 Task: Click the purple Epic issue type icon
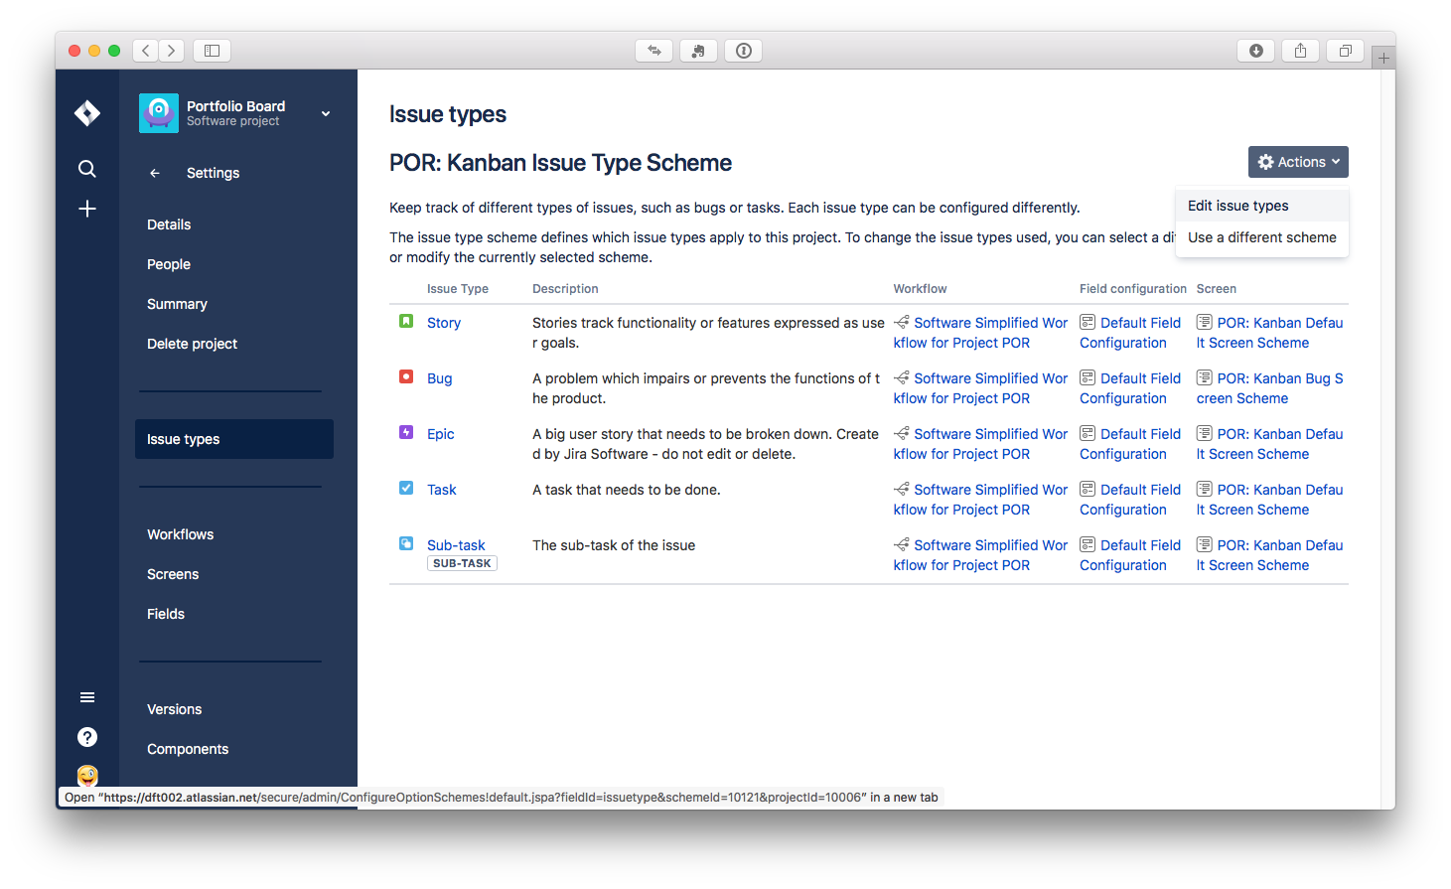point(405,432)
